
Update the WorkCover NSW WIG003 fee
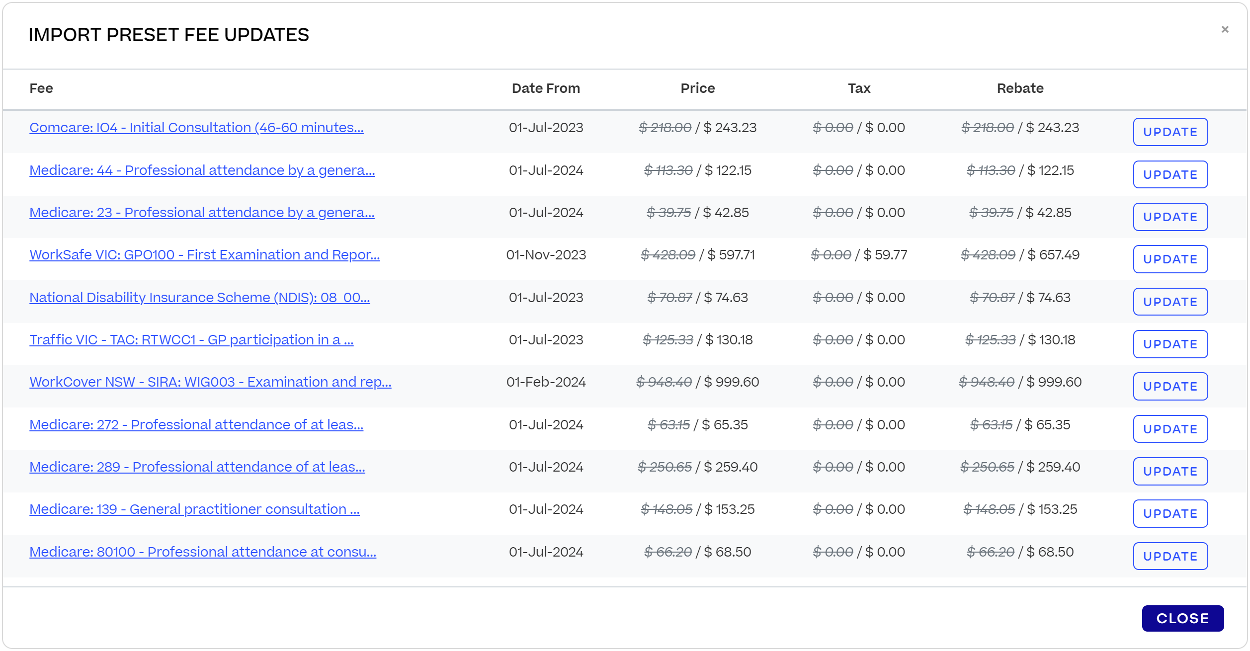pos(1170,386)
